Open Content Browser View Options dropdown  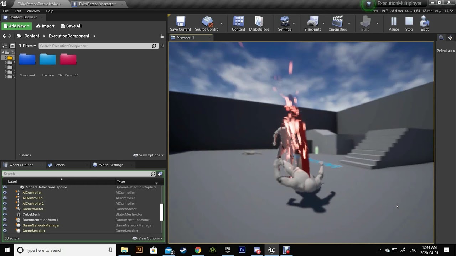point(149,155)
